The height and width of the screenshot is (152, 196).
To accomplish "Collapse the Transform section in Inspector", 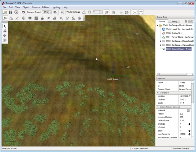I will pos(158,92).
